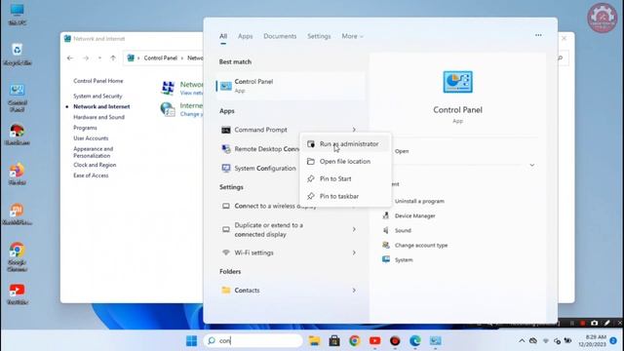Choose Open file location

click(345, 162)
